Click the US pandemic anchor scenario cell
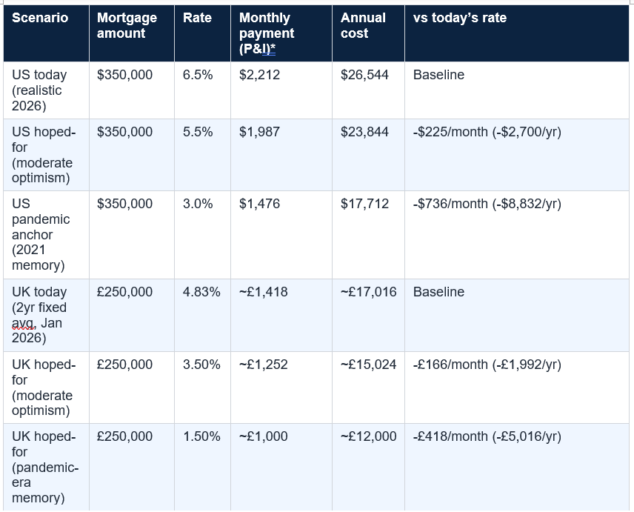 [46, 235]
